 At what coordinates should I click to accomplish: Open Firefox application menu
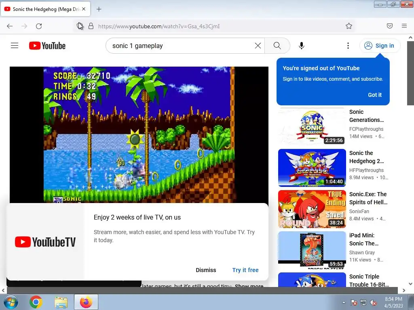404,26
